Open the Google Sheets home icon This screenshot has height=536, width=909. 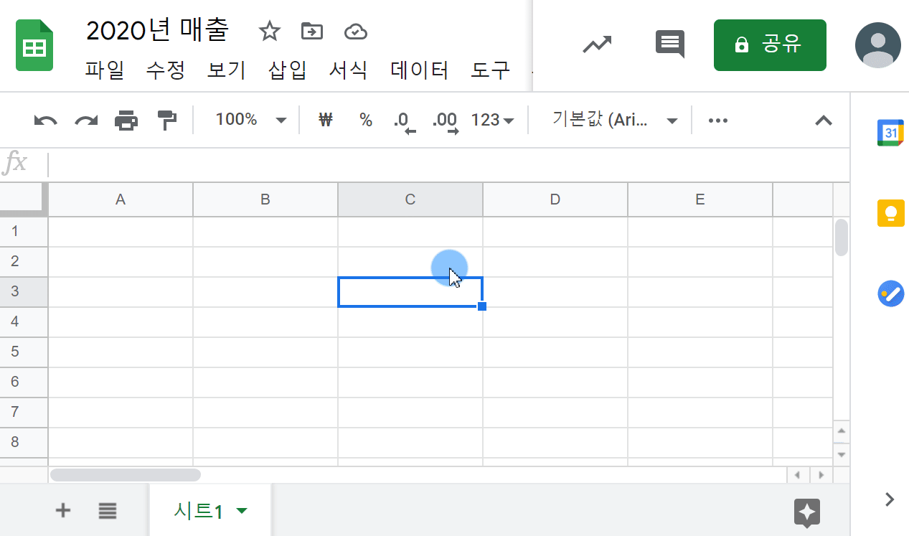[34, 45]
